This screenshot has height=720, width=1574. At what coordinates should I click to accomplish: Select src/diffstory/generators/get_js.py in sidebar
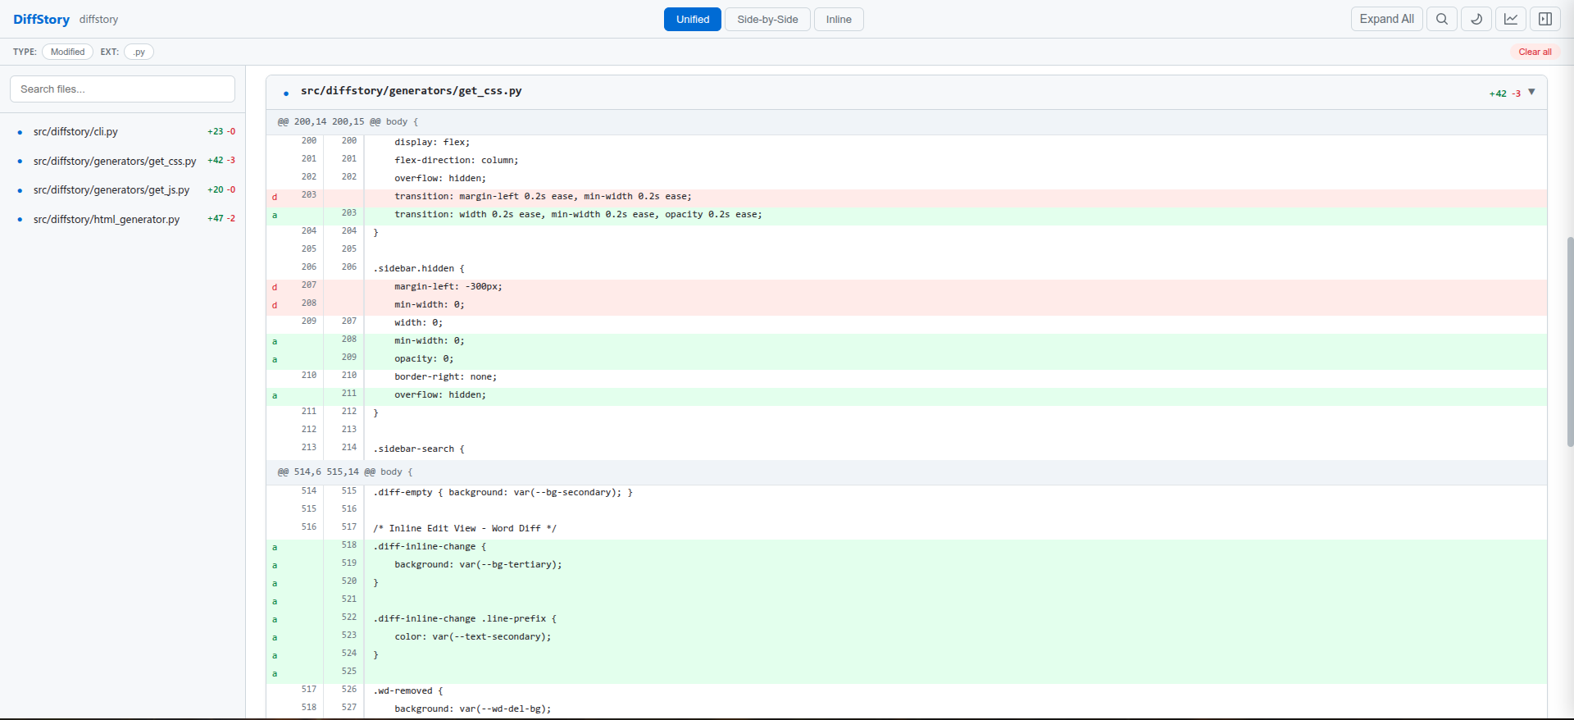coord(123,189)
